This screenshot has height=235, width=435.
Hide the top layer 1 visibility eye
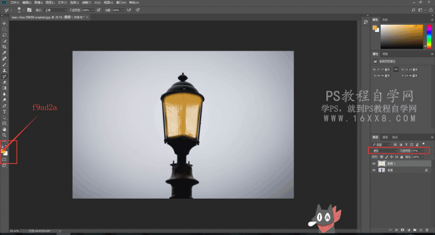click(374, 163)
